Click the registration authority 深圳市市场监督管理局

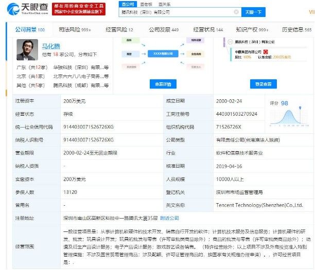[x=239, y=192]
